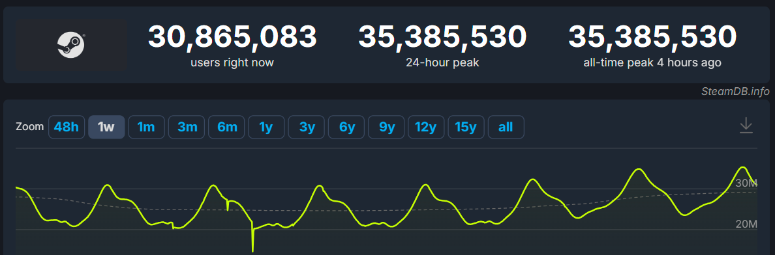Click the '24-hour peak' label

pos(442,62)
